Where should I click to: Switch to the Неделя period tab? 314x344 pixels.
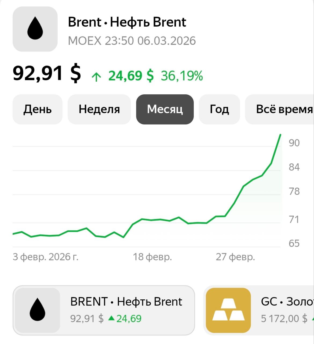tap(99, 109)
